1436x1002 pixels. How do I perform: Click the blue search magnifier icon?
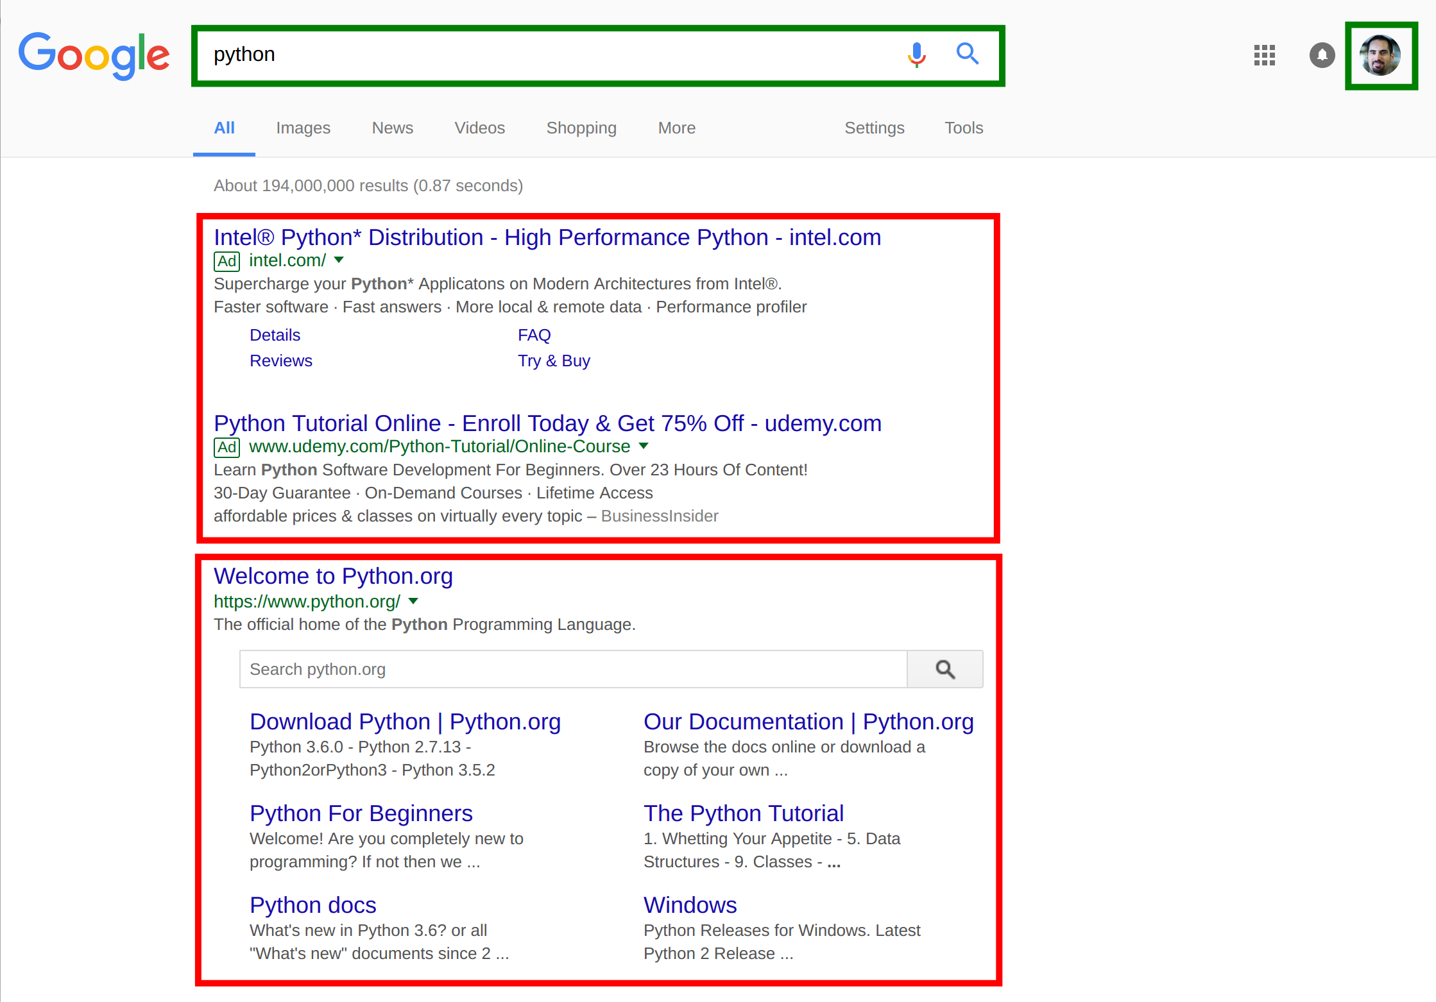[968, 54]
